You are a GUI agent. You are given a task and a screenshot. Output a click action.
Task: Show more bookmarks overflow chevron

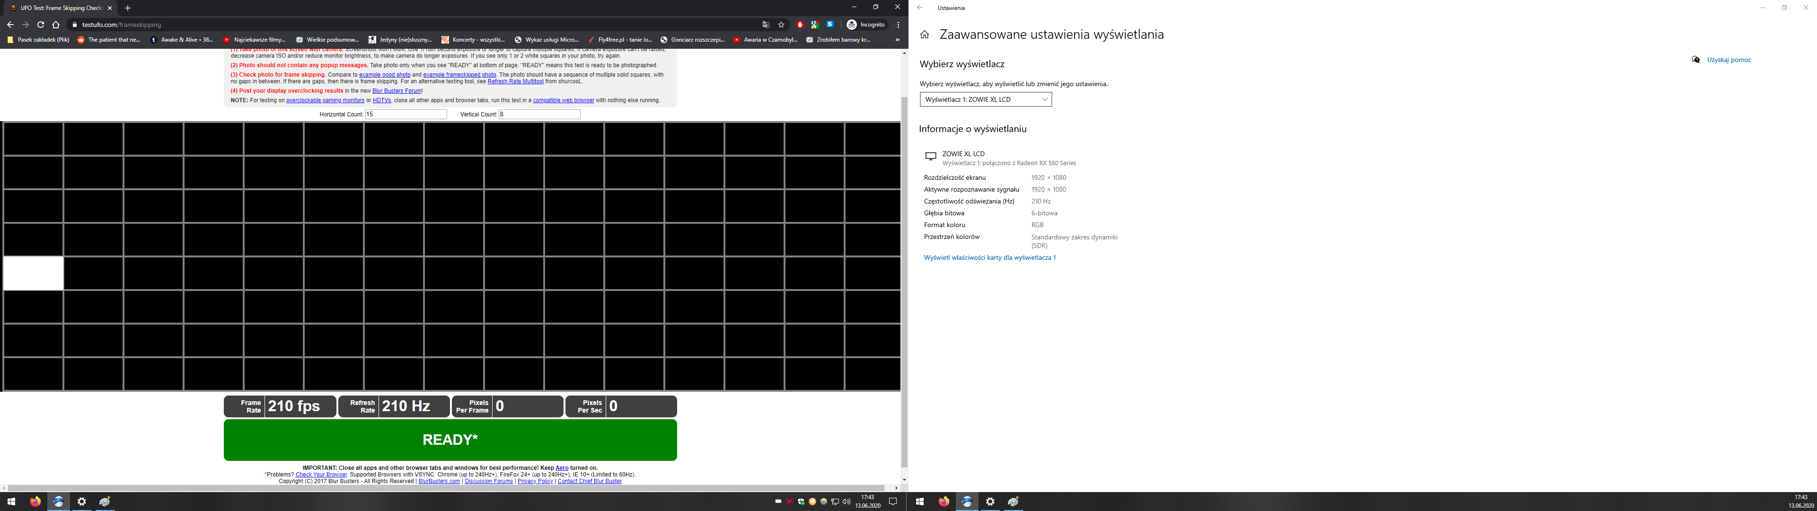pyautogui.click(x=897, y=40)
